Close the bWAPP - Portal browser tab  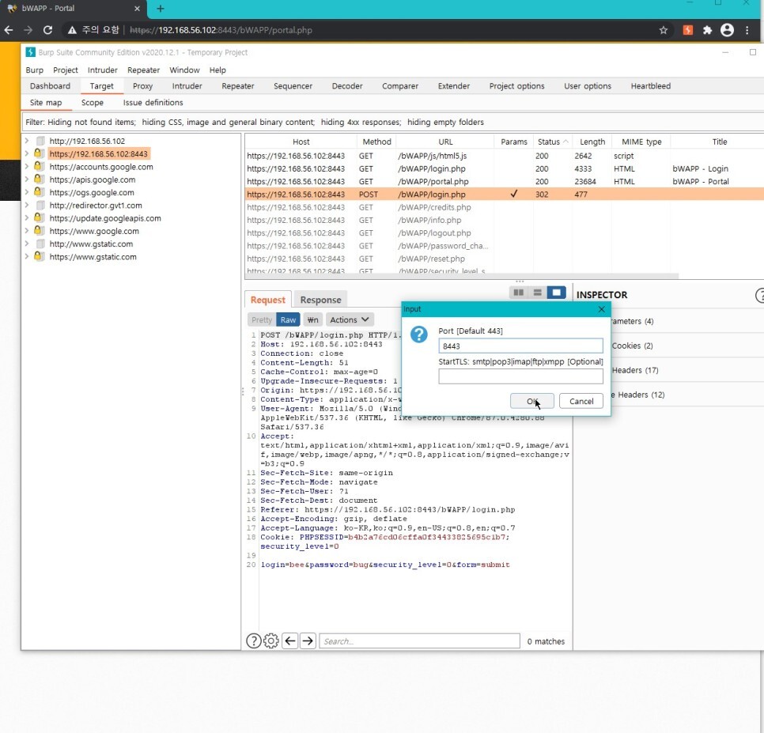click(x=137, y=8)
